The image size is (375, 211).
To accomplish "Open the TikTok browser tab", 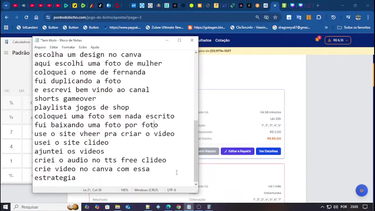I will 100,6.
